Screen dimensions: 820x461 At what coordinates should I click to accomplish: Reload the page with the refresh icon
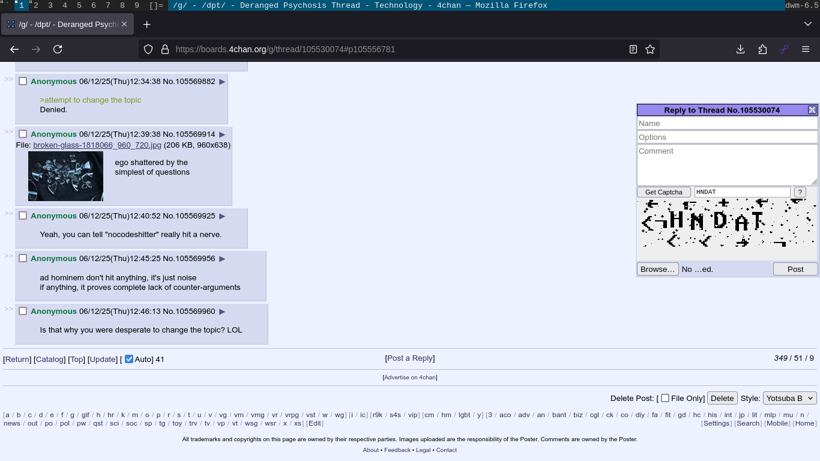coord(58,49)
